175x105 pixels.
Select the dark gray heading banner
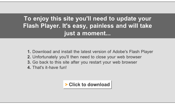click(x=88, y=26)
